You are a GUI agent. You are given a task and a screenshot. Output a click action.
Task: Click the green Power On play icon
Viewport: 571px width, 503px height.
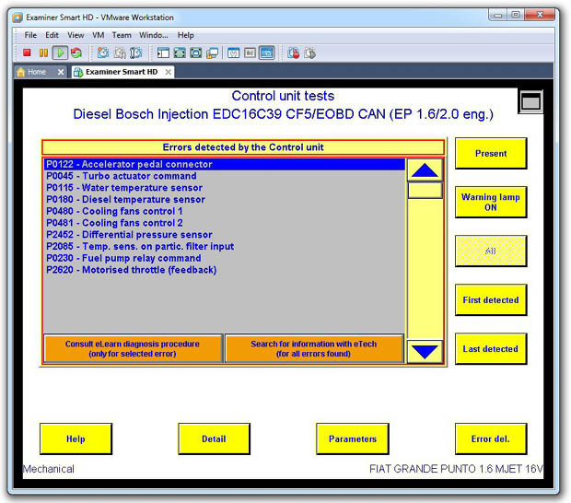59,53
